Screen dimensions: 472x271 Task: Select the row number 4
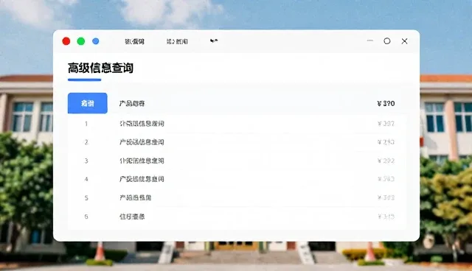86,180
